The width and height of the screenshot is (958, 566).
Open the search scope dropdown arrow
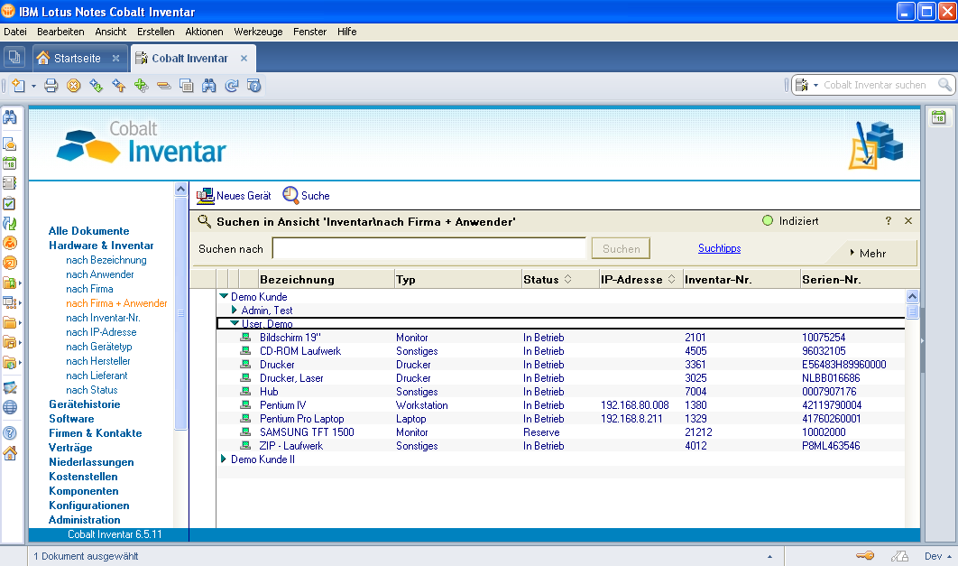point(815,85)
